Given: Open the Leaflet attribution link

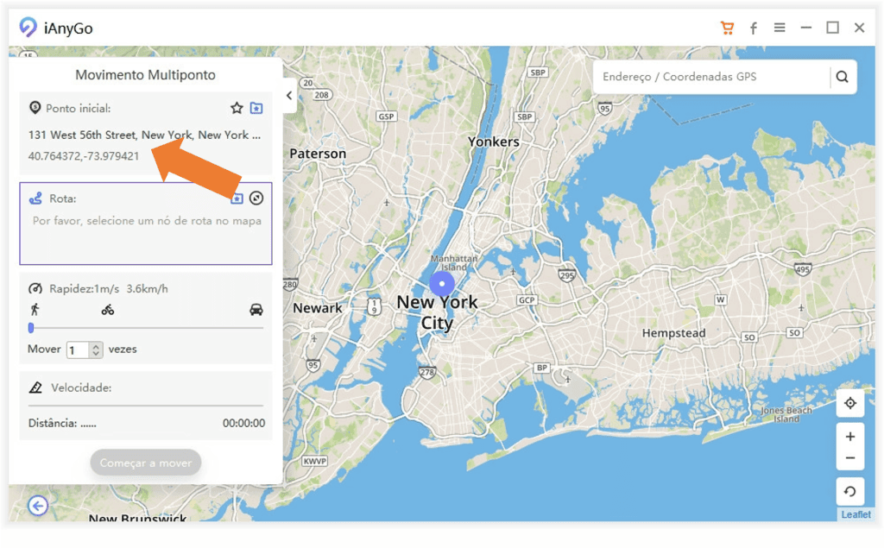Looking at the screenshot, I should (x=856, y=514).
